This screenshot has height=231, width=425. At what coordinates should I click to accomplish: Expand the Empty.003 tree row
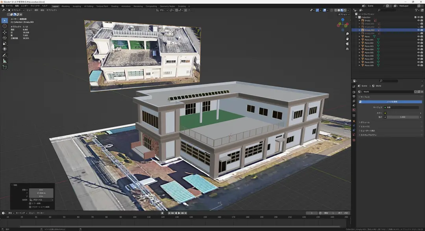coord(360,30)
